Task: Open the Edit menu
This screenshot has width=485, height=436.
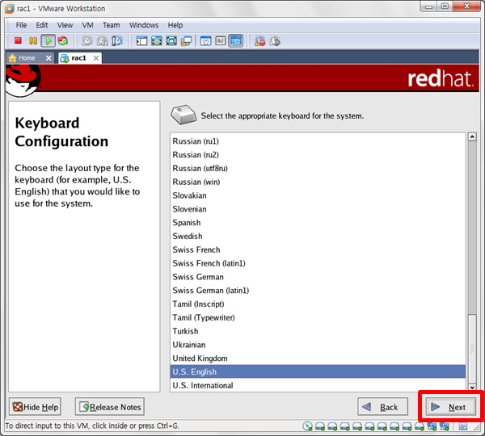Action: tap(42, 25)
